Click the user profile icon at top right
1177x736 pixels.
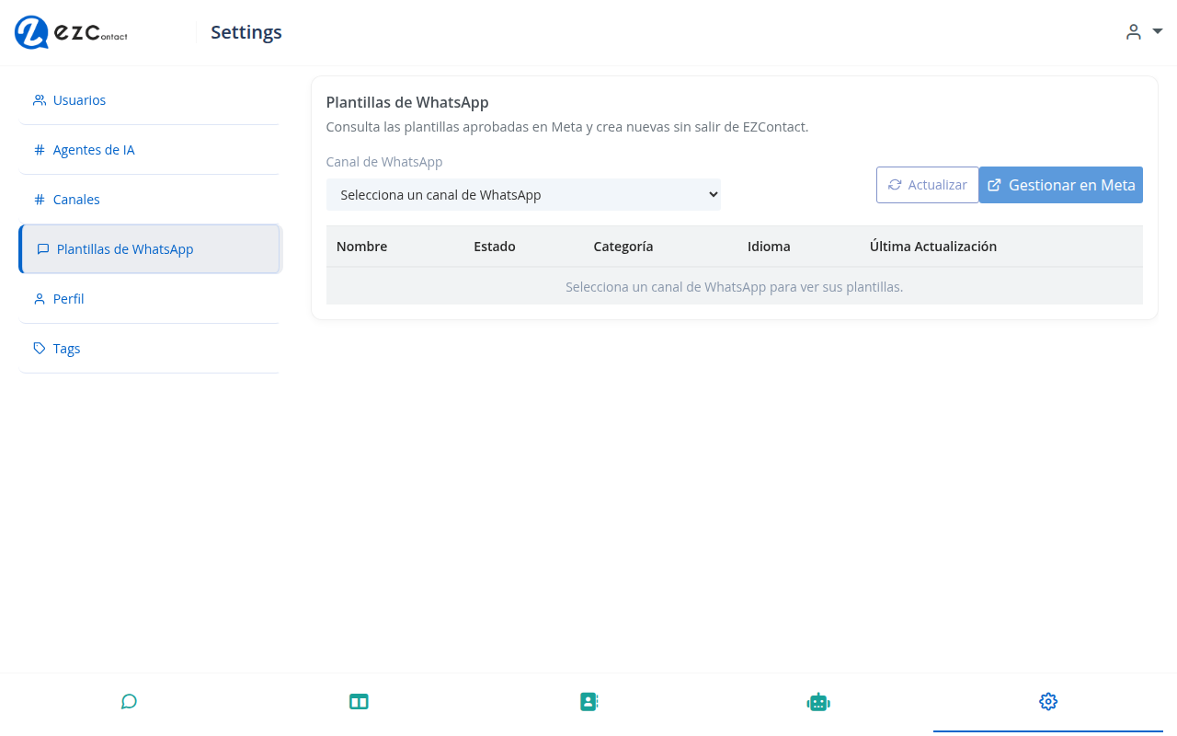(1133, 31)
